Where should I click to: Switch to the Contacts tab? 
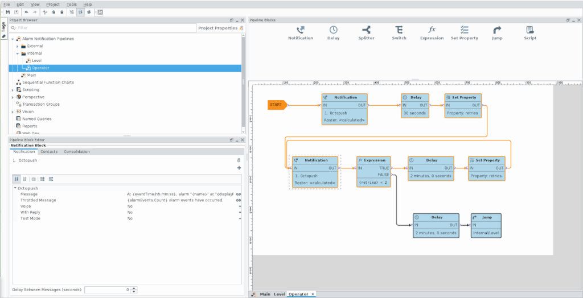click(x=49, y=152)
